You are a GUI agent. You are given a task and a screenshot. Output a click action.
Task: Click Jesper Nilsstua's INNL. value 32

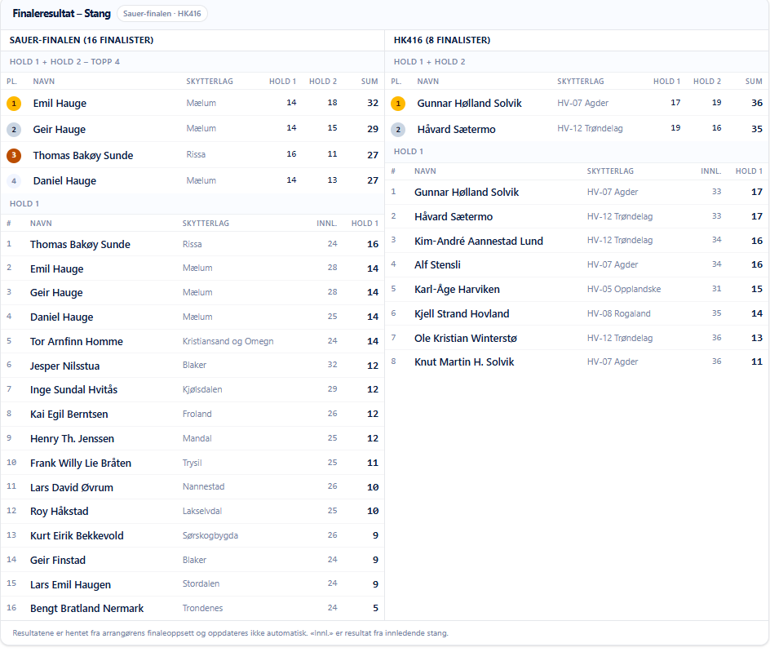click(333, 365)
